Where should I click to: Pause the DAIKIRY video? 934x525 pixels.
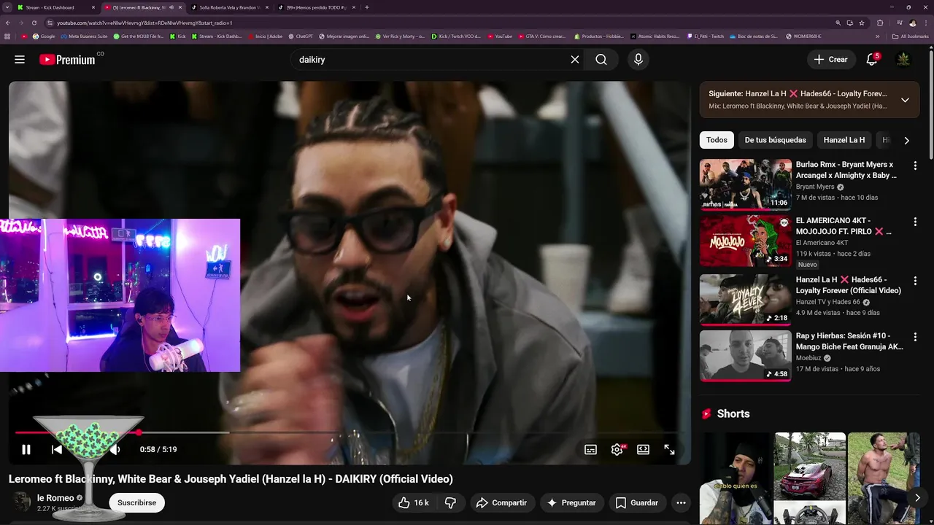point(26,450)
